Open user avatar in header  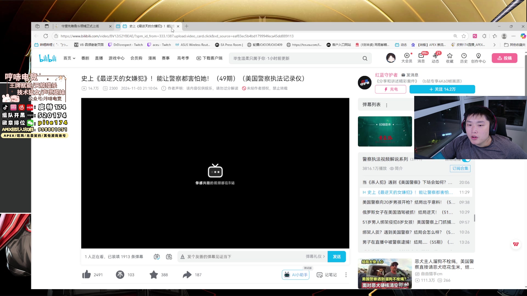point(391,58)
